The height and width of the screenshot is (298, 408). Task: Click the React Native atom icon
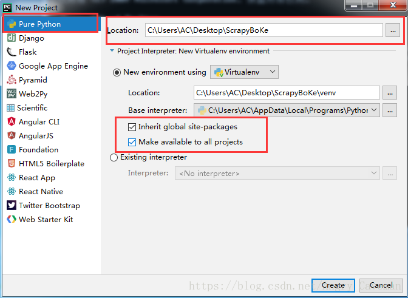(12, 191)
